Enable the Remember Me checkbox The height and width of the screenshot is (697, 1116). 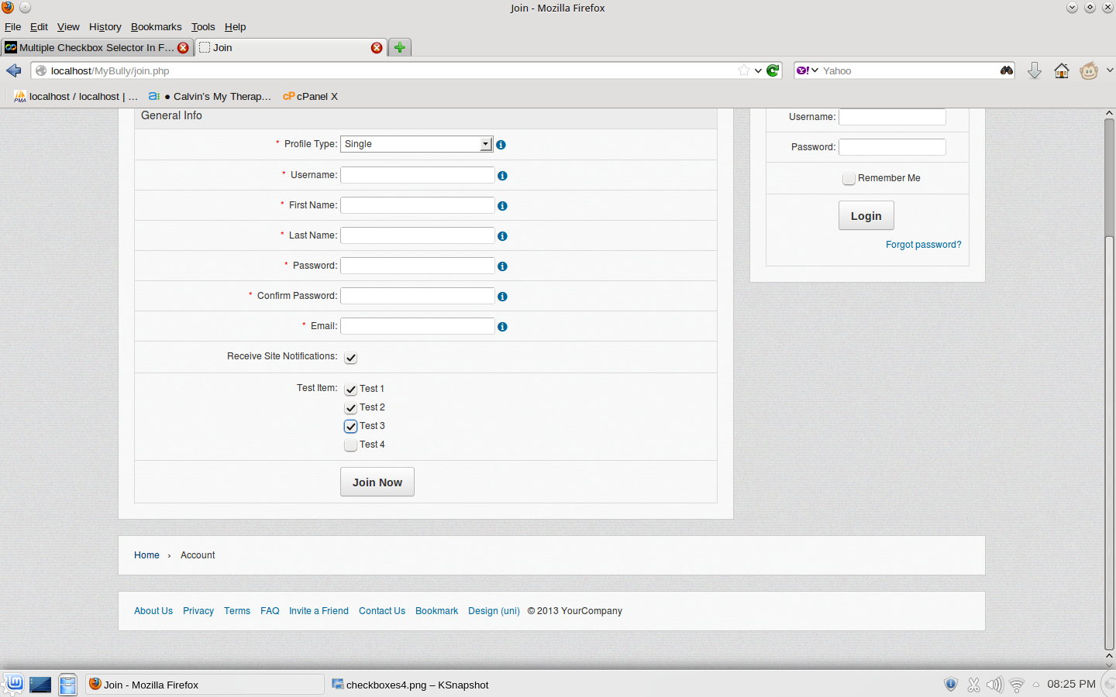849,178
